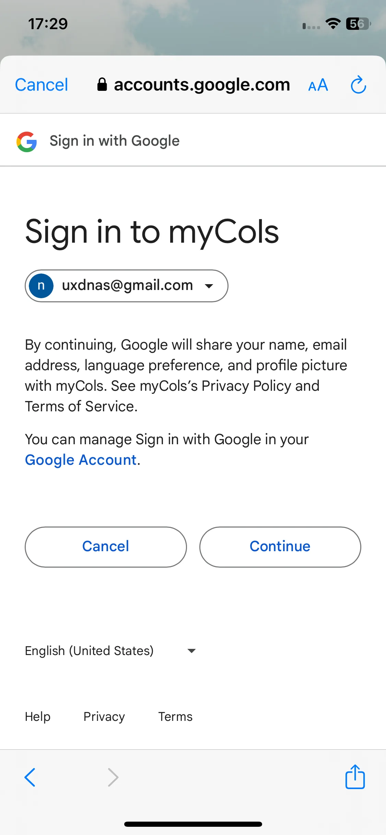Open the Terms footer link
The height and width of the screenshot is (835, 386).
click(x=175, y=717)
